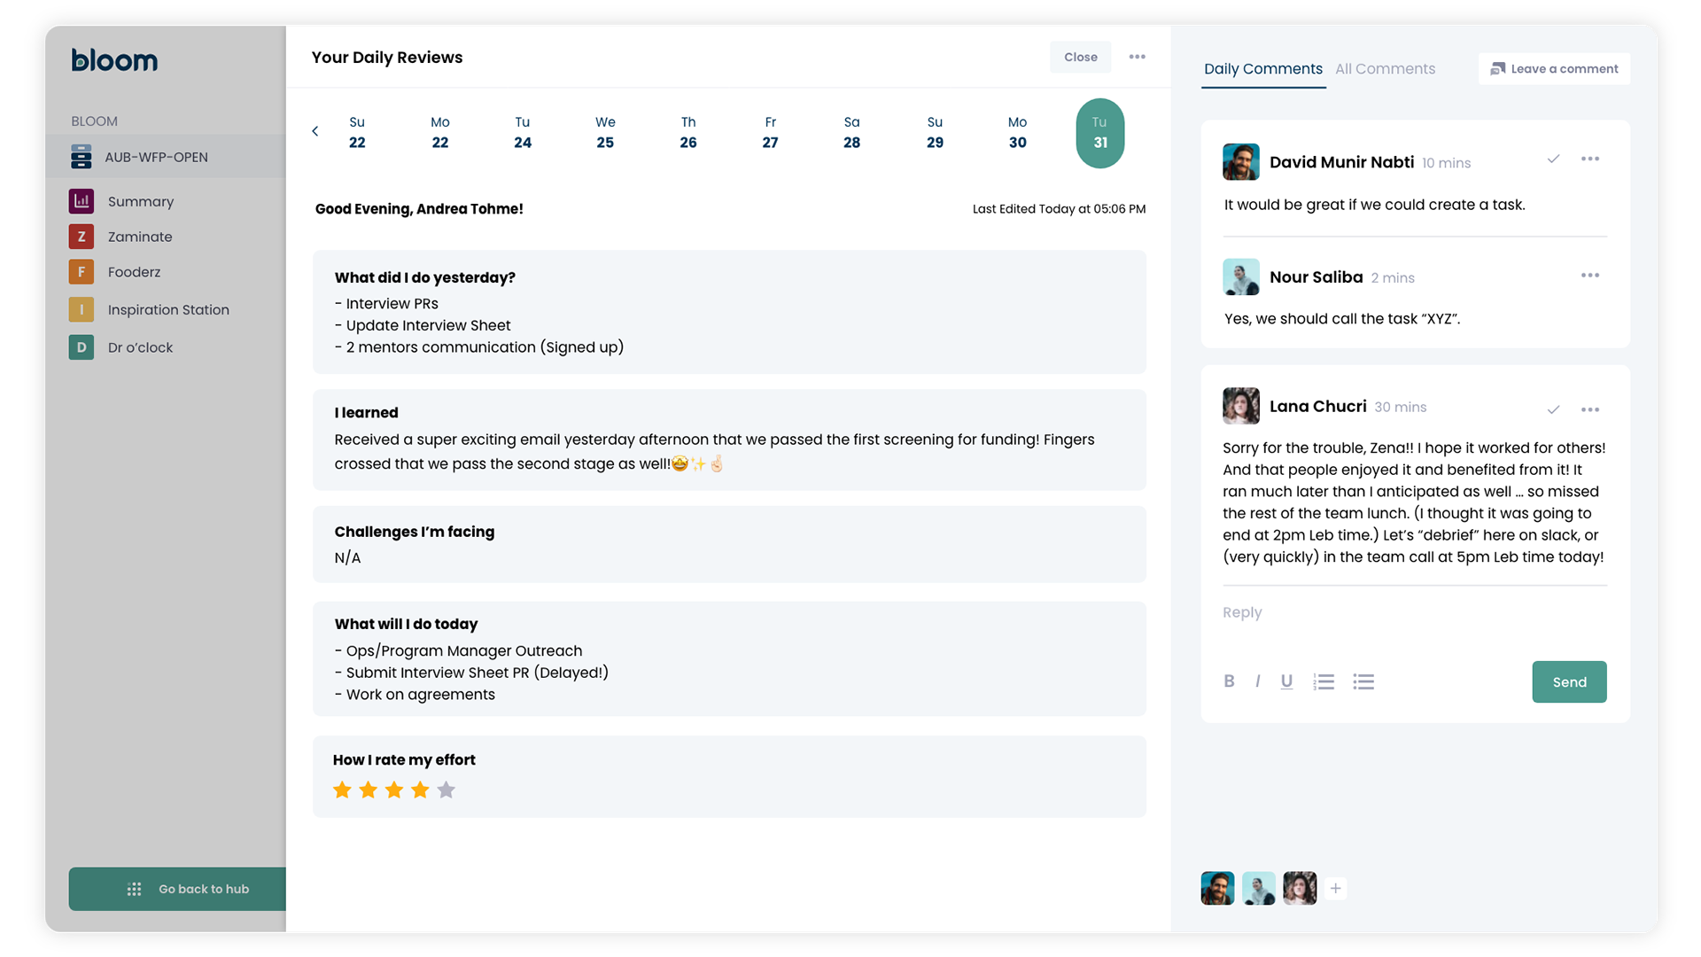Add participant with plus icon
The image size is (1701, 957).
point(1335,888)
